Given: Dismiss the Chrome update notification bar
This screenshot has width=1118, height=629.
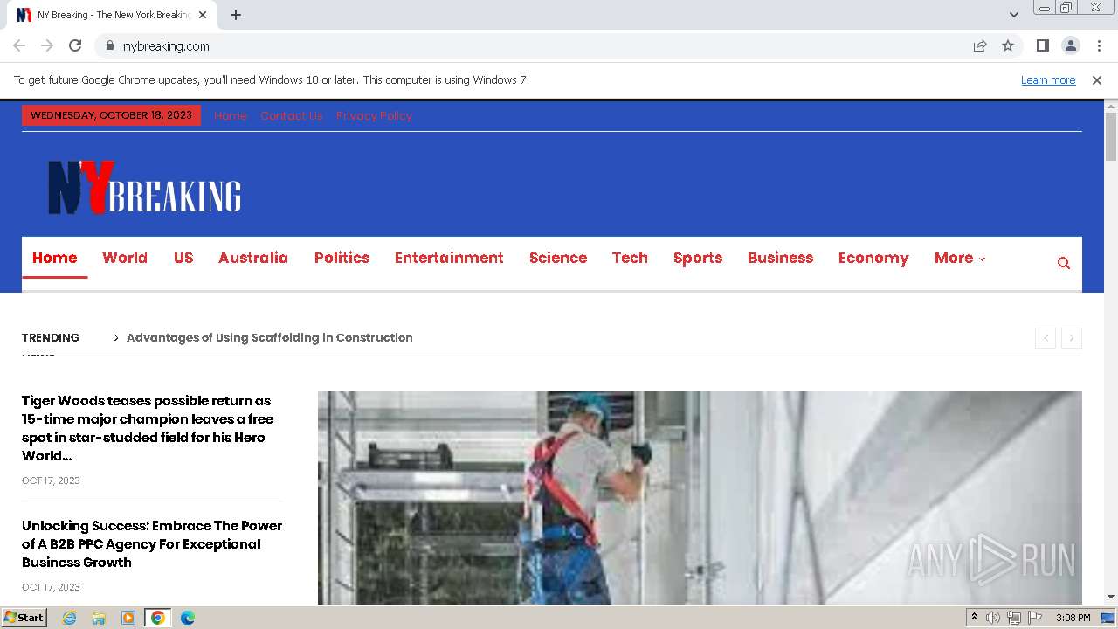Looking at the screenshot, I should point(1097,79).
